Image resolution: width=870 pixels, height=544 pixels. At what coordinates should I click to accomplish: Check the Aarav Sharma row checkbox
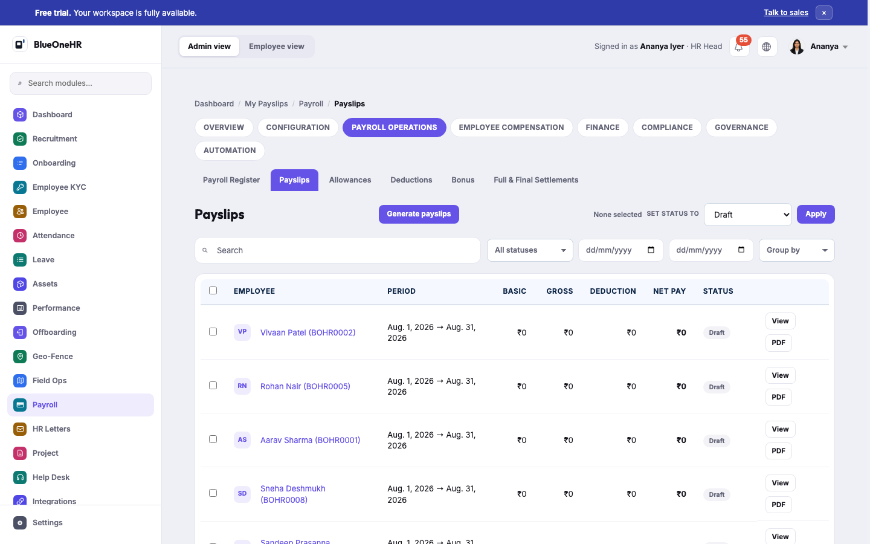pos(213,439)
